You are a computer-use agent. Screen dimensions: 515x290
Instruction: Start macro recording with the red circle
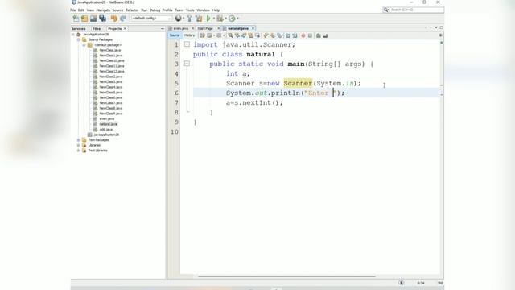tap(303, 35)
